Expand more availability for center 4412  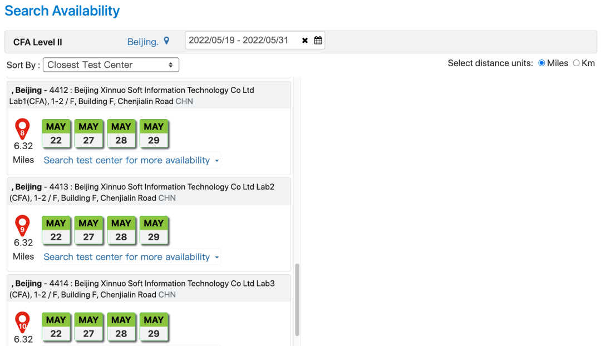(131, 160)
